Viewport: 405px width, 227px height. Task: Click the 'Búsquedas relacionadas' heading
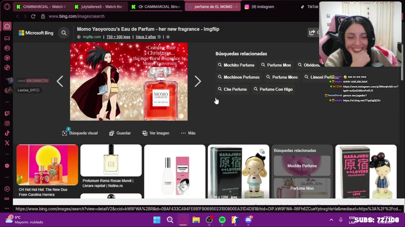[241, 54]
